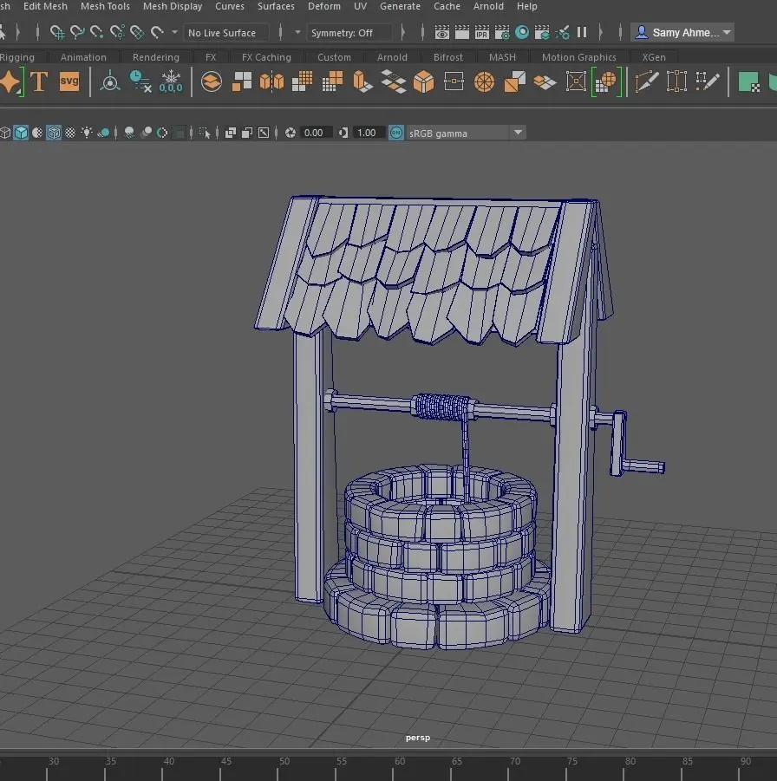Enable Snap to points icon
777x781 pixels.
(x=96, y=33)
